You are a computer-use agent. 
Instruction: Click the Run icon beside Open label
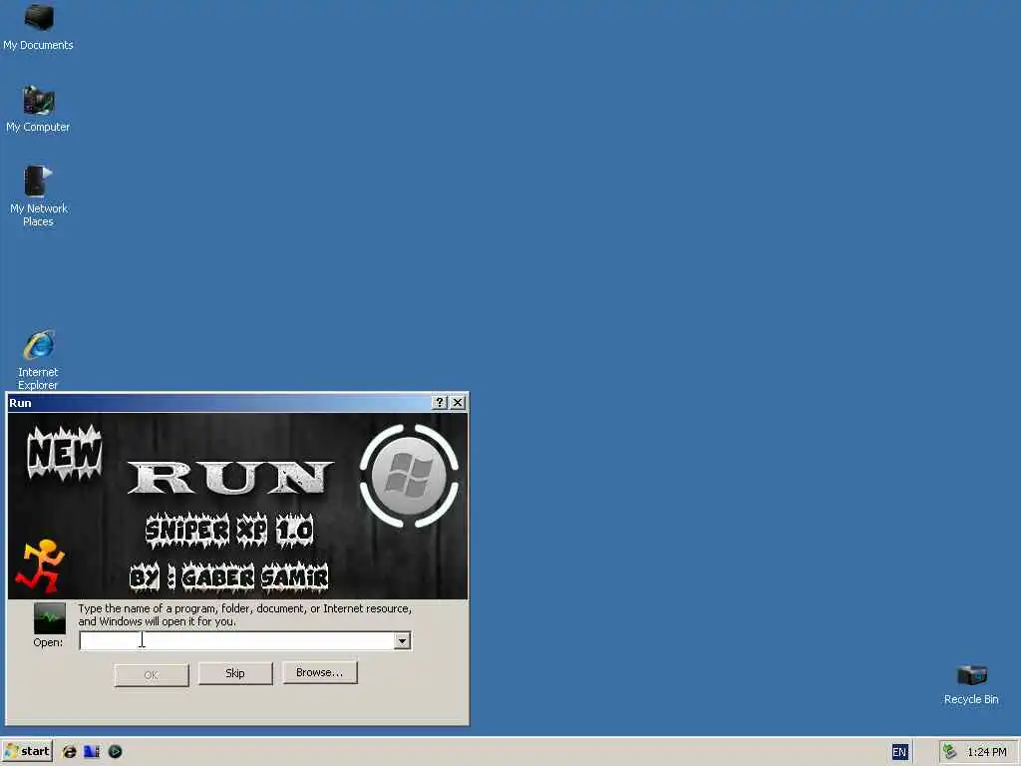tap(50, 618)
